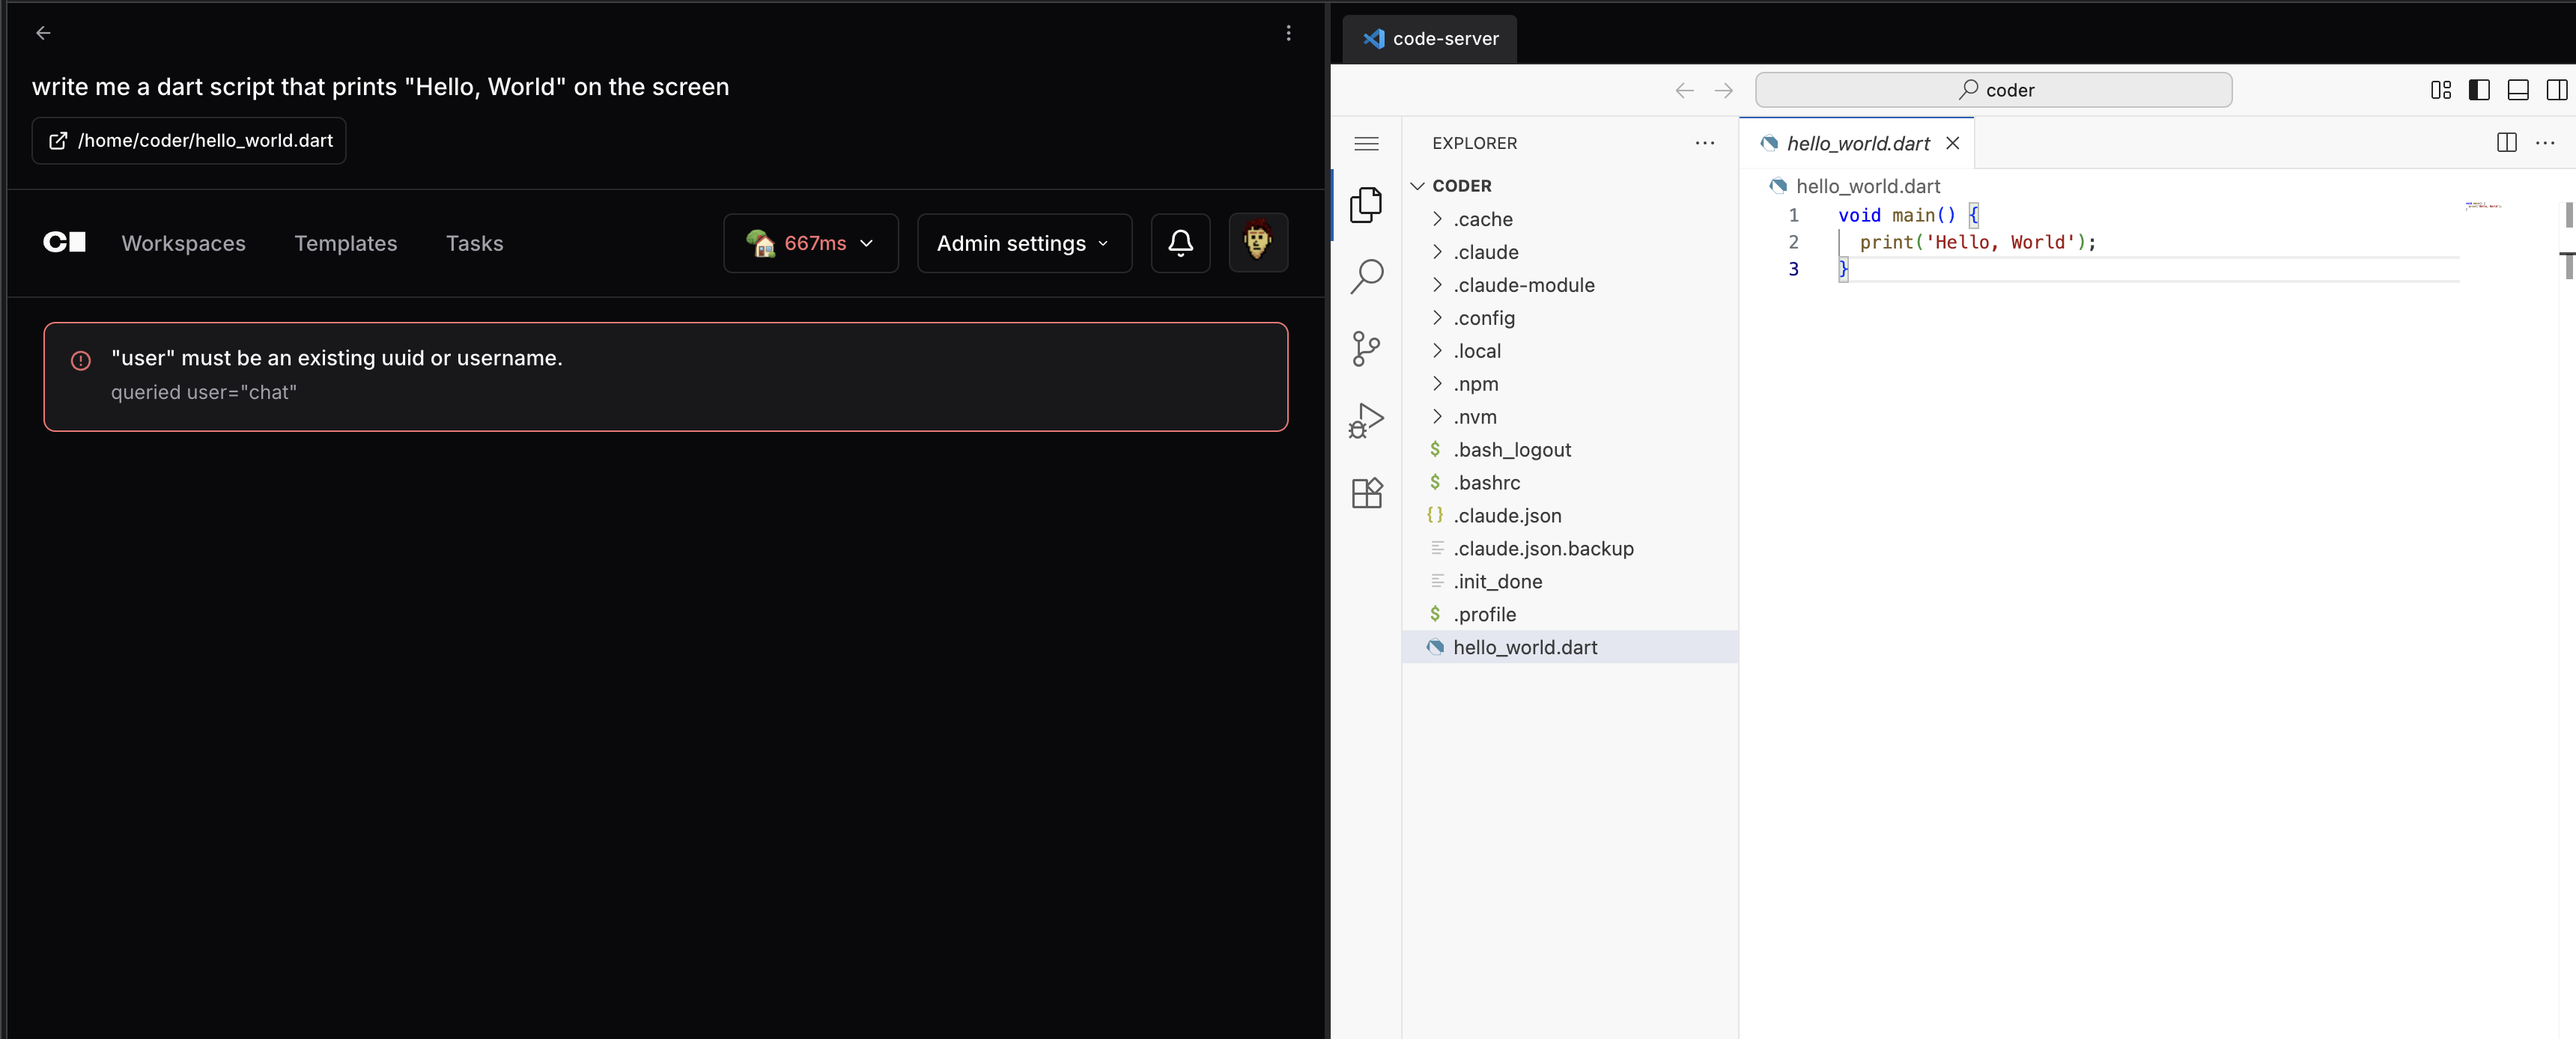
Task: Close the hello_world.dart editor tab
Action: [x=1952, y=143]
